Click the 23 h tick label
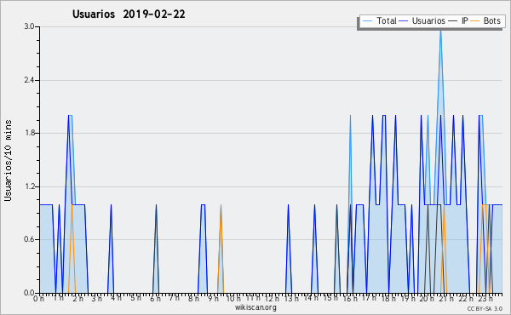 [x=485, y=299]
